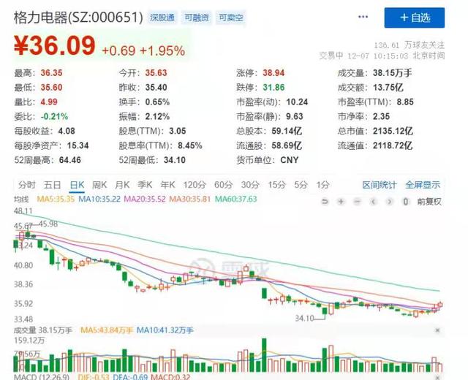This screenshot has height=380, width=468.
Task: Click the 34.10 low marker on chart
Action: click(x=304, y=319)
